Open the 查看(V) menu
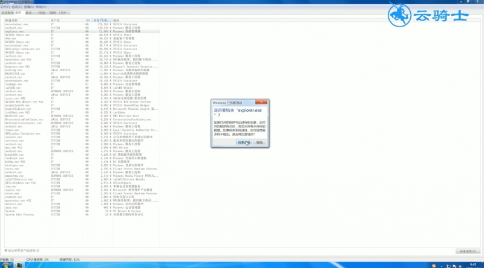This screenshot has height=268, width=484. coord(28,7)
